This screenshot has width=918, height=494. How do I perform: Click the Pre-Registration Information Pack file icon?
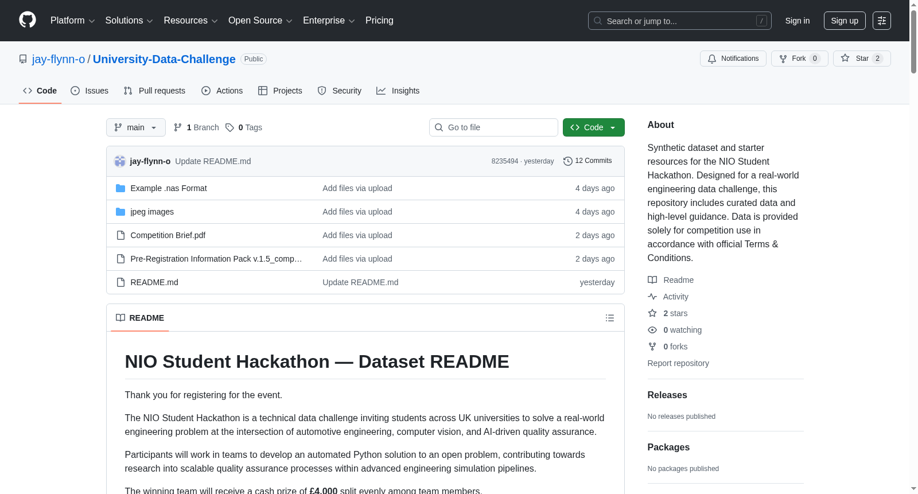tap(120, 259)
